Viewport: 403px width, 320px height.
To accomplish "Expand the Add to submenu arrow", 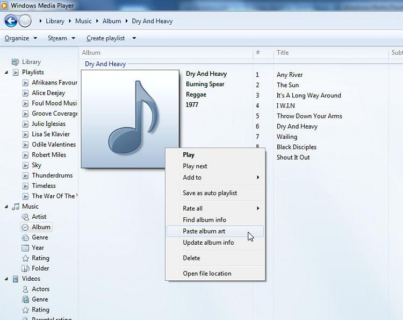I will pyautogui.click(x=258, y=177).
